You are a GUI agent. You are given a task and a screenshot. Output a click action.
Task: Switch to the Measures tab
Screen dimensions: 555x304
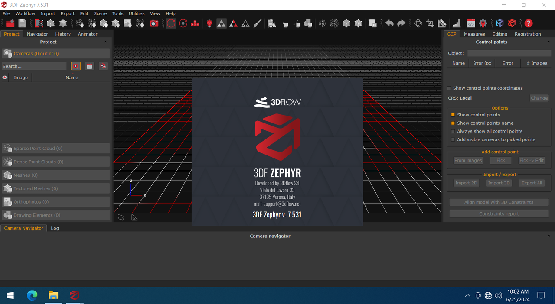coord(474,34)
